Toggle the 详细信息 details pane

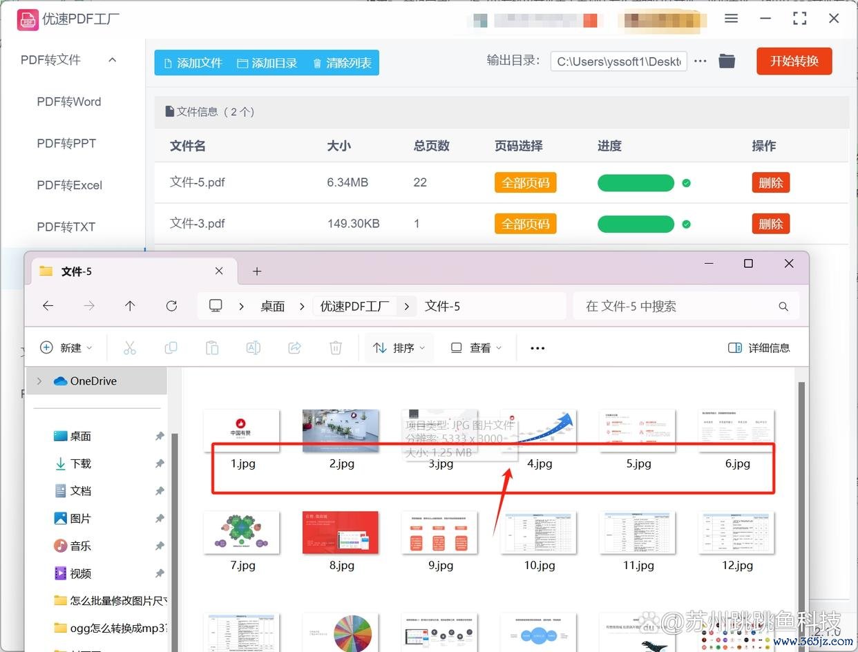(x=759, y=348)
